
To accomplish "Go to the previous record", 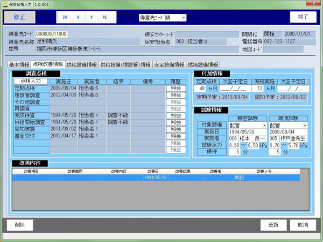I will tap(78, 17).
